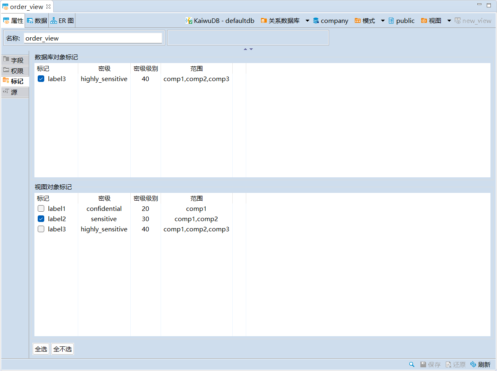
Task: Check label3 in 视图对象标记 list
Action: 41,229
